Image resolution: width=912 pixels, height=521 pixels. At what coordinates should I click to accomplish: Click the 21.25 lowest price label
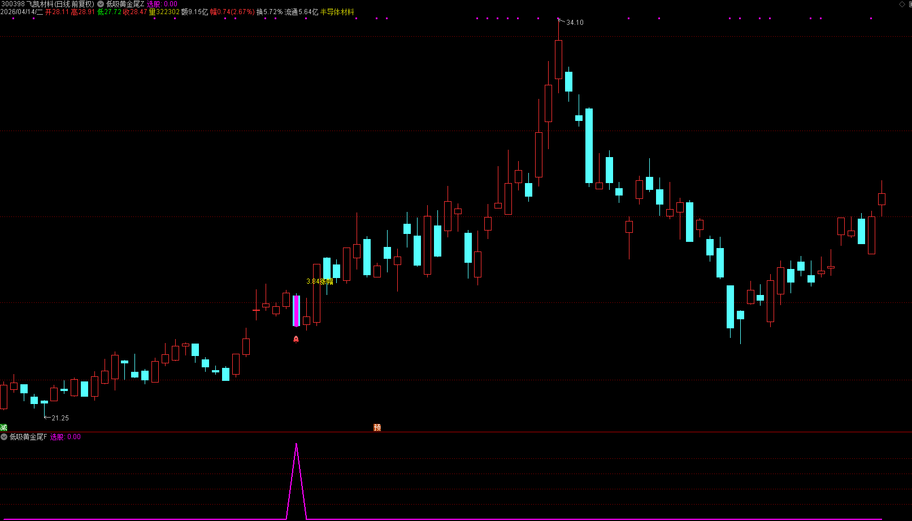pos(60,418)
